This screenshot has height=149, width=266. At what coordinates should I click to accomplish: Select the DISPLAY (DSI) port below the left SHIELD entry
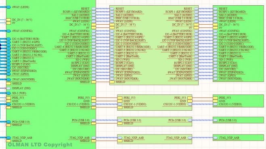tap(8, 88)
